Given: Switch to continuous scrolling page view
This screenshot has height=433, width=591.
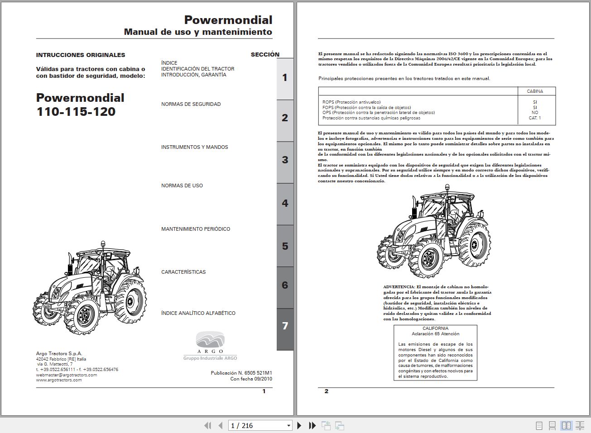Looking at the screenshot, I should 553,426.
